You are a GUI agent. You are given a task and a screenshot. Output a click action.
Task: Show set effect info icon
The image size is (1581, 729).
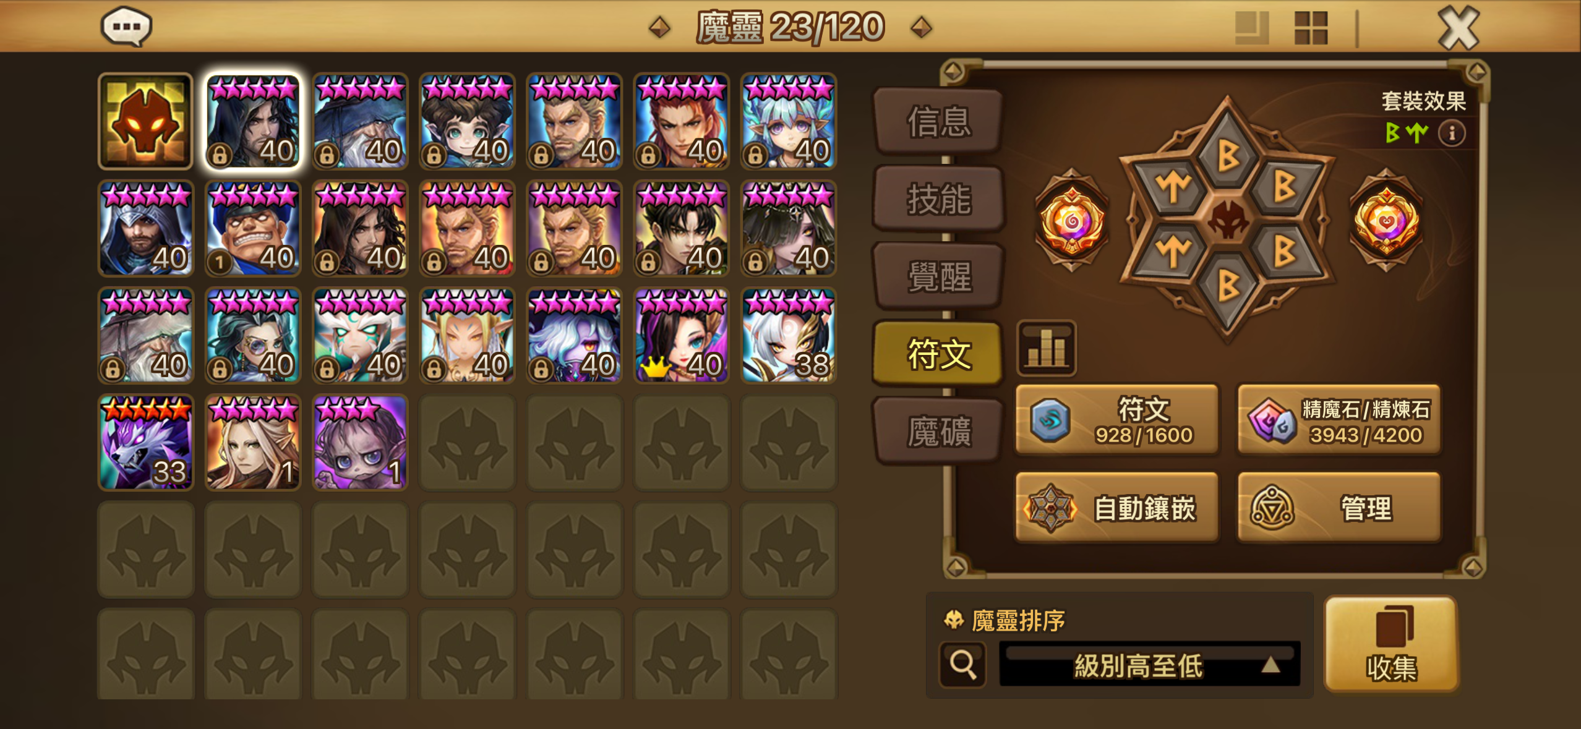(x=1451, y=133)
